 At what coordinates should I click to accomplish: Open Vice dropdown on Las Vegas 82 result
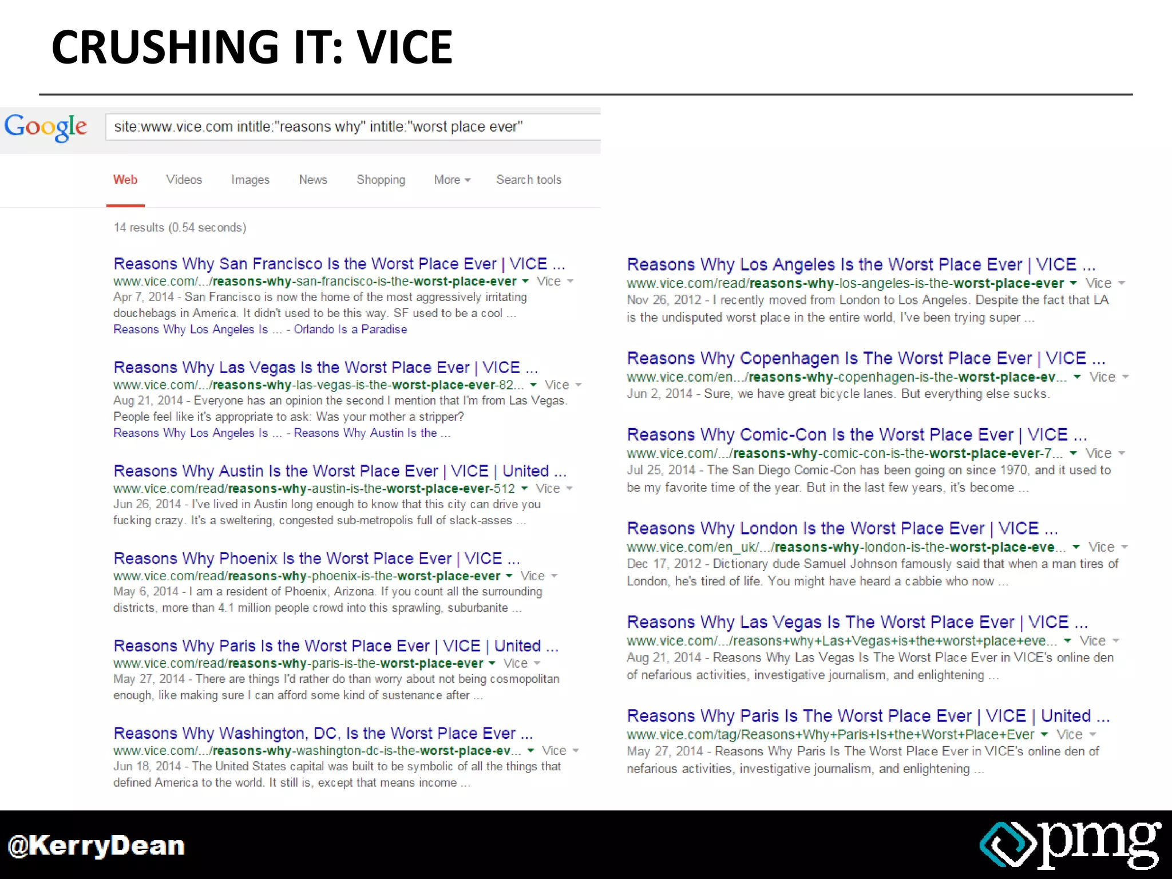[x=563, y=385]
